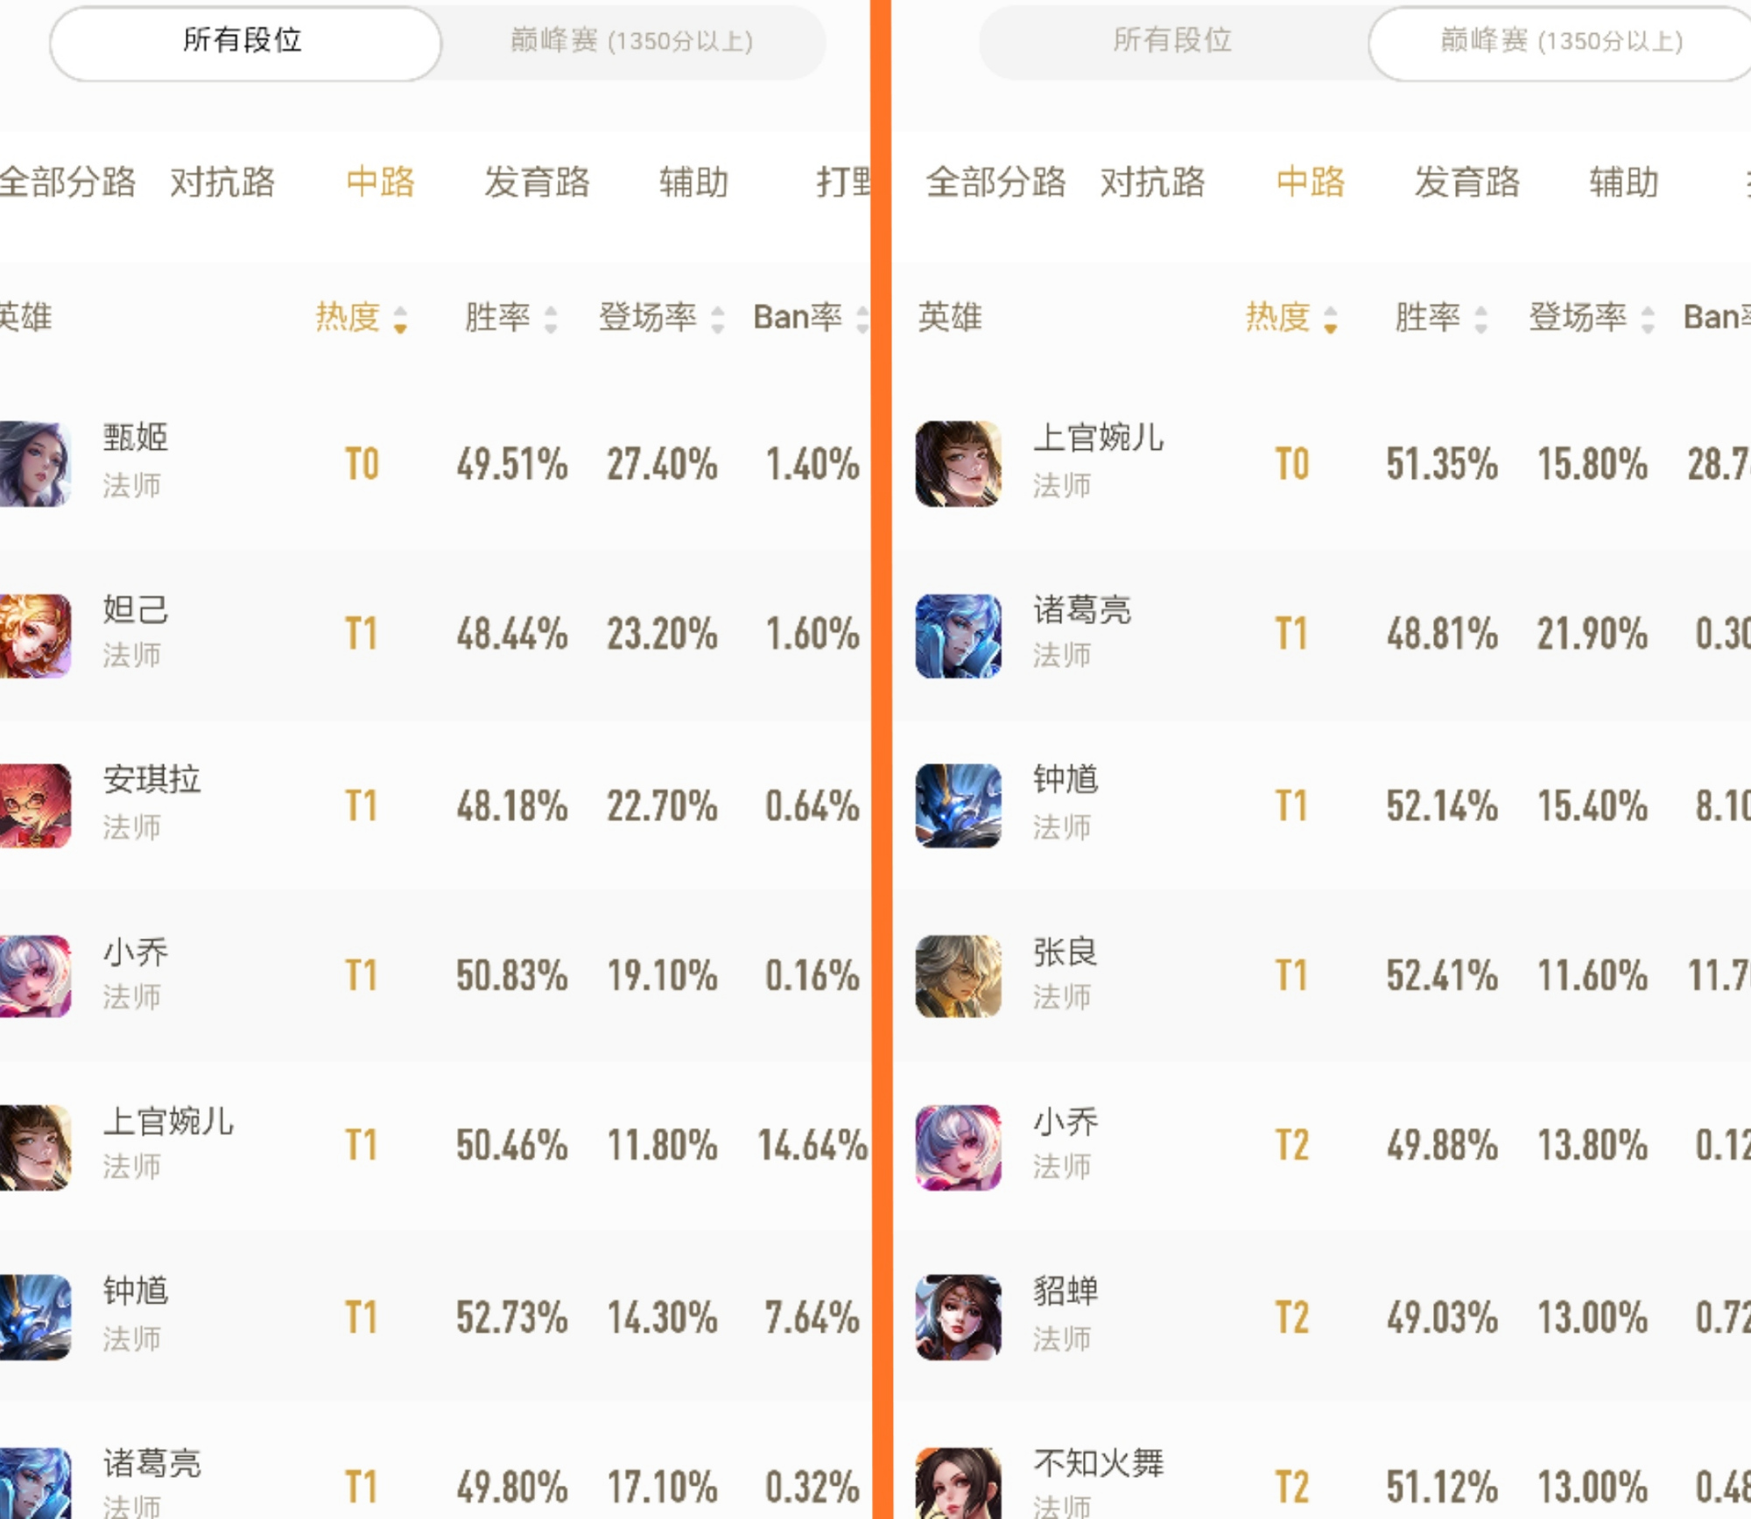Select 对抗路 tab in left panel
This screenshot has height=1519, width=1751.
pyautogui.click(x=222, y=182)
